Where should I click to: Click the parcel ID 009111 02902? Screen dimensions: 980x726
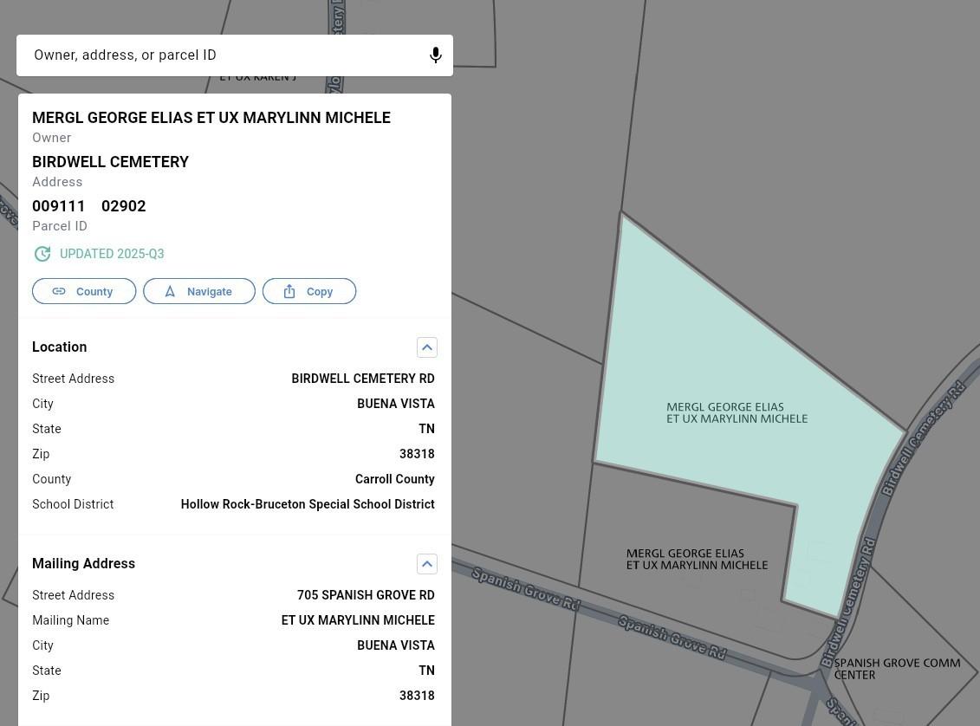(x=89, y=206)
